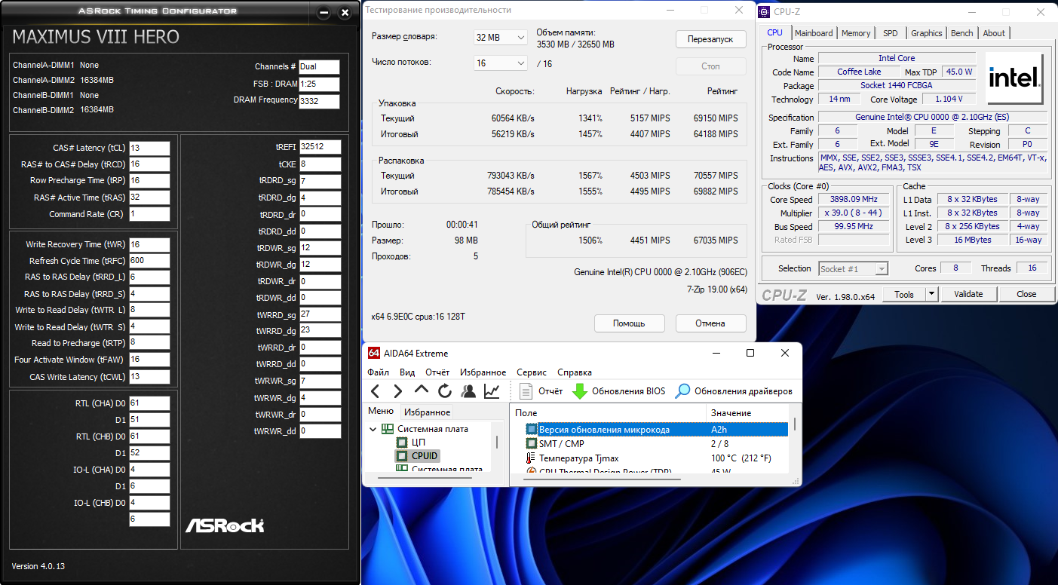1058x585 pixels.
Task: Click the Отчёт report toolbar icon
Action: 528,391
